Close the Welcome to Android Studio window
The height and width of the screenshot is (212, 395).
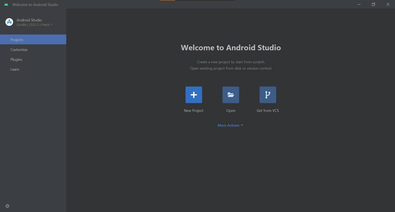click(388, 4)
